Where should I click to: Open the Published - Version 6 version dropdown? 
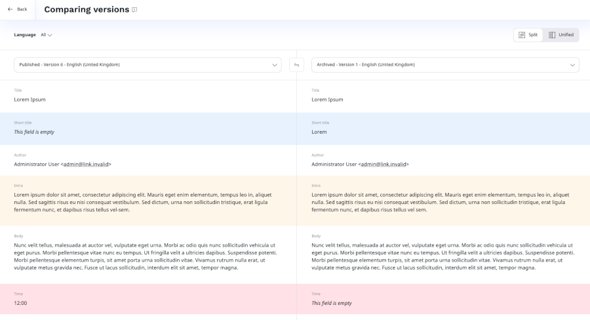147,65
